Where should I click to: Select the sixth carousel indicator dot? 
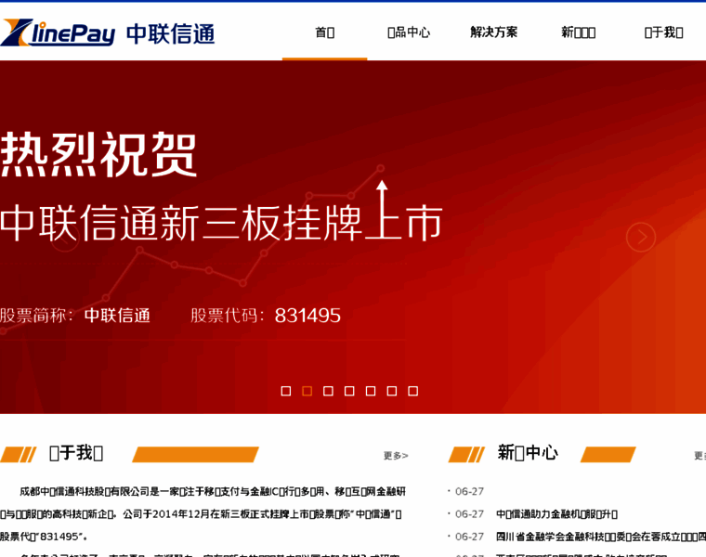point(392,391)
